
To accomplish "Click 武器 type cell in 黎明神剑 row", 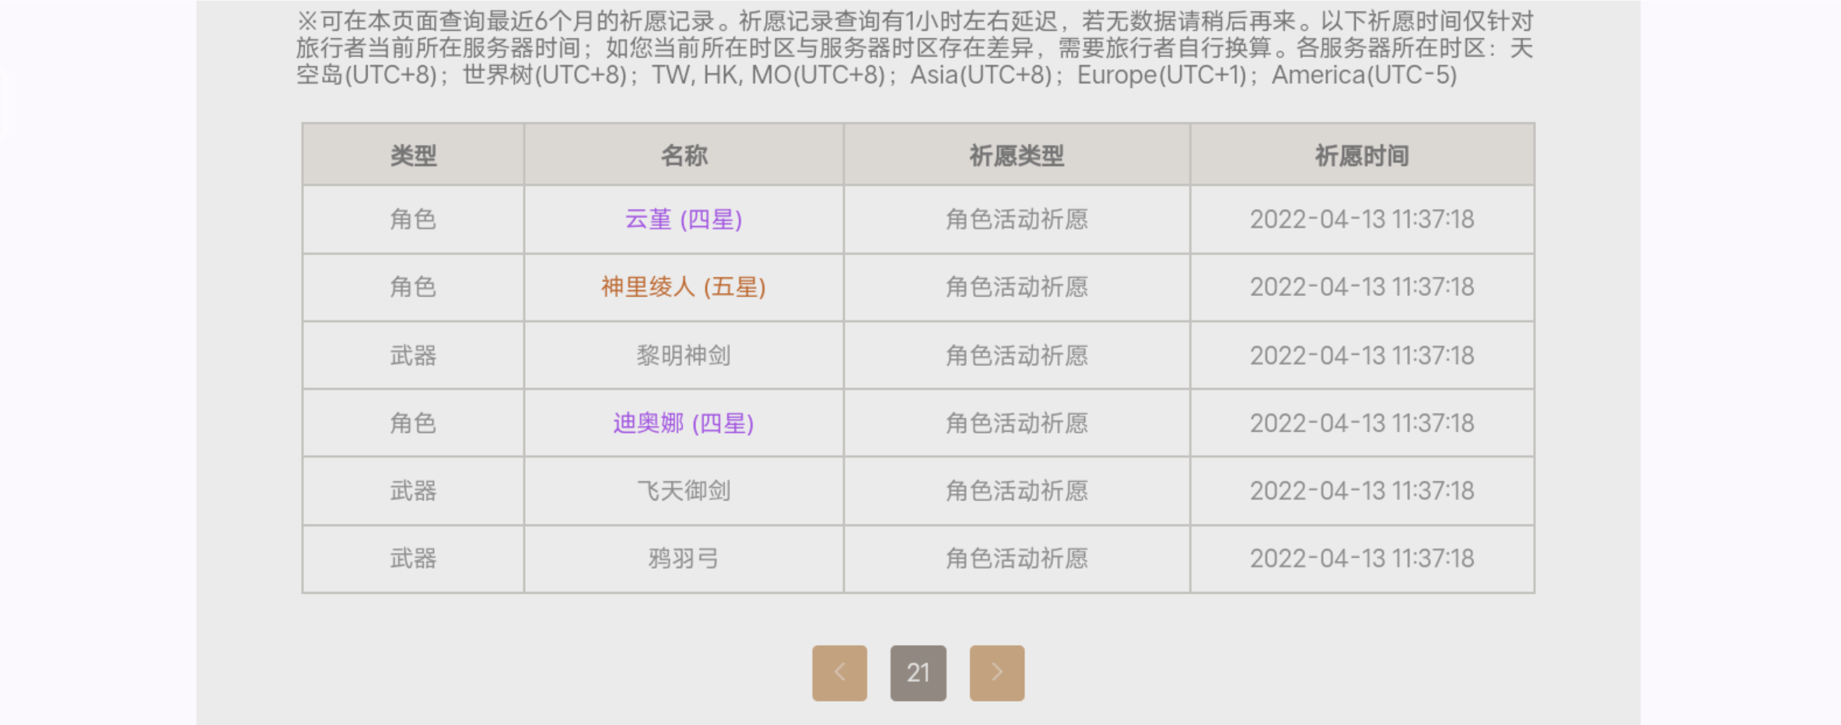I will pyautogui.click(x=413, y=356).
